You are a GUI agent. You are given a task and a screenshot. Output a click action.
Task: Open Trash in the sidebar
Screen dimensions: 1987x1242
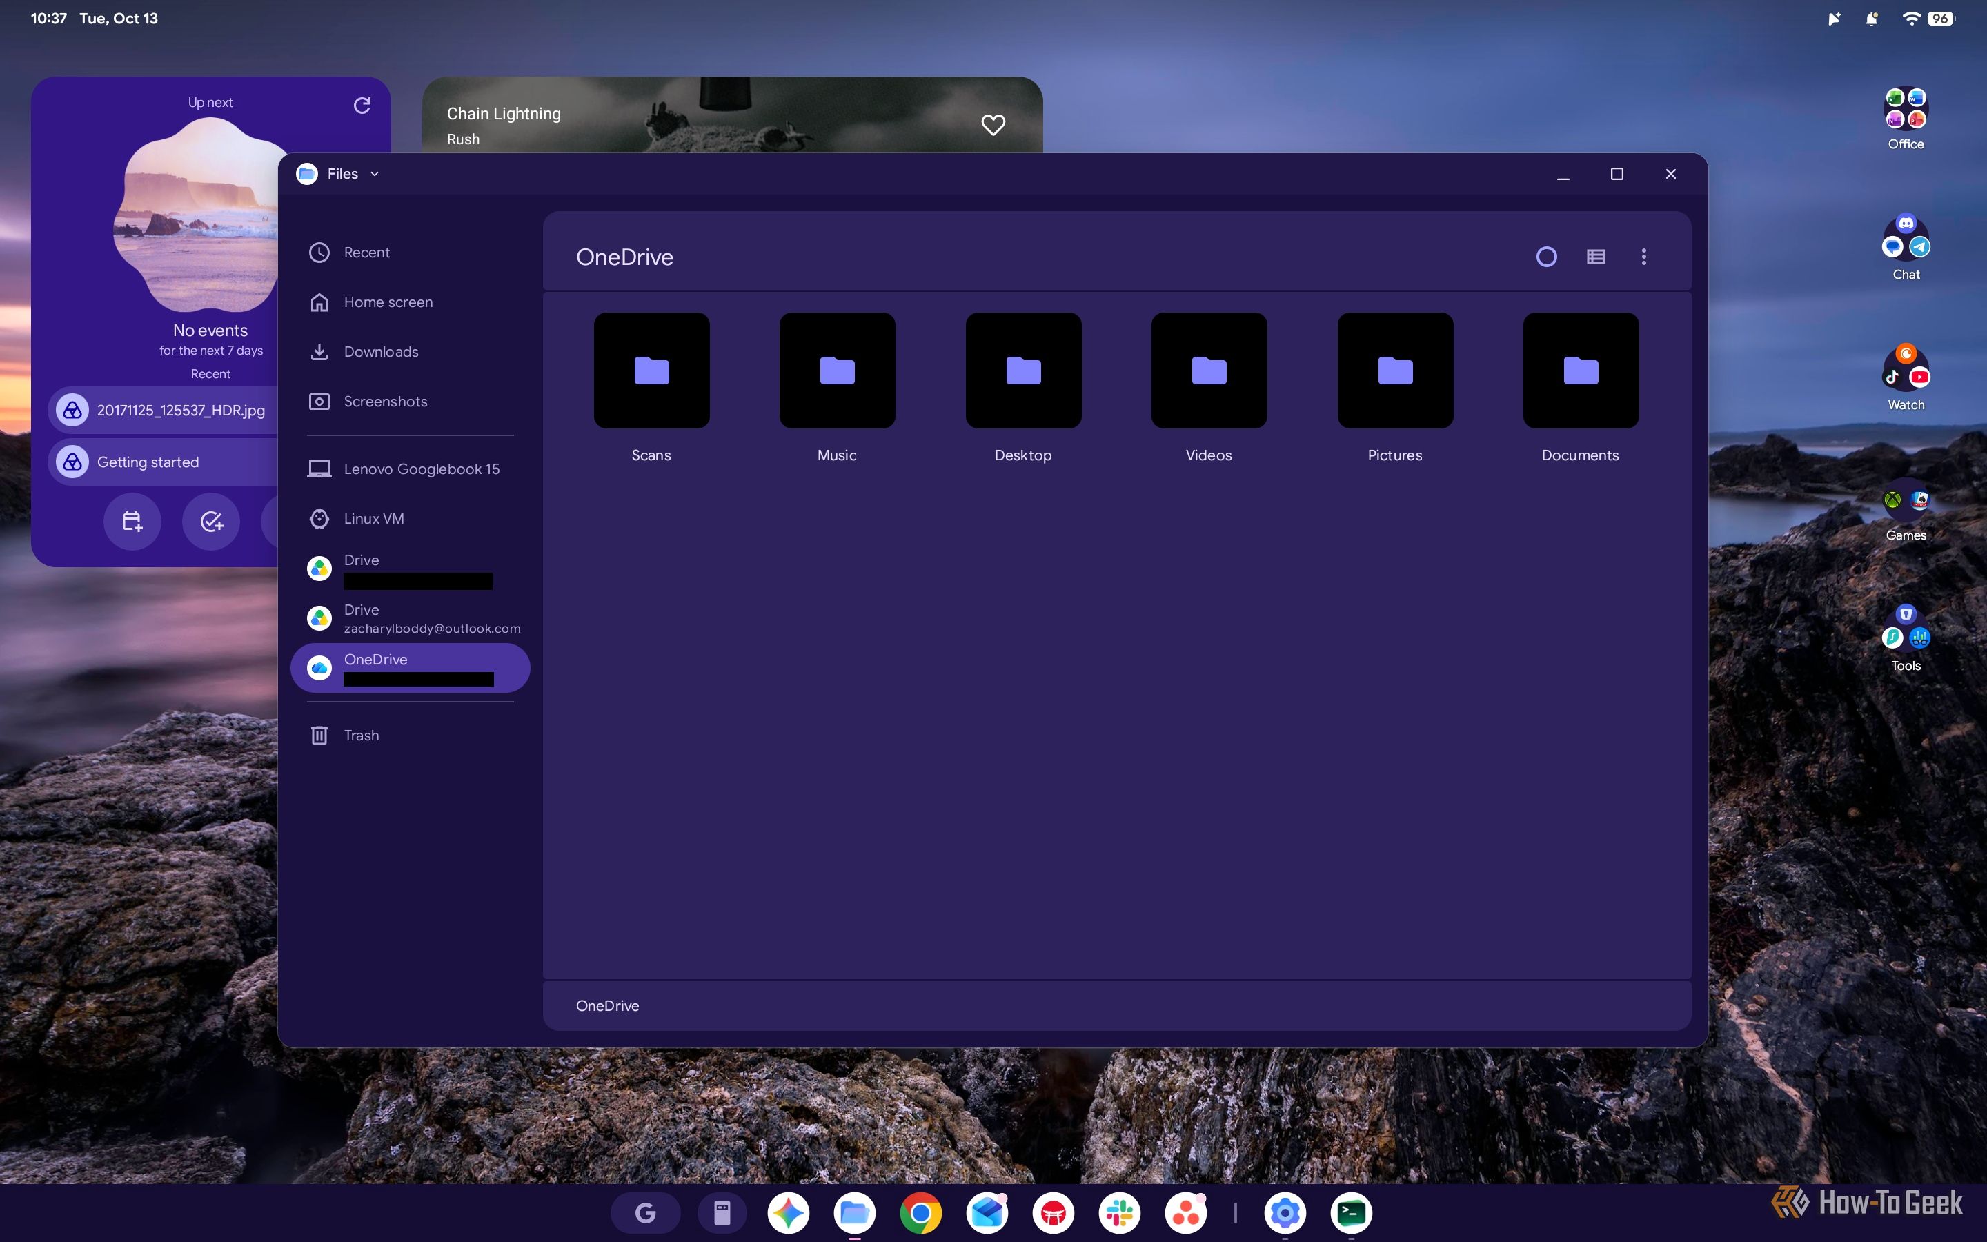pos(411,735)
